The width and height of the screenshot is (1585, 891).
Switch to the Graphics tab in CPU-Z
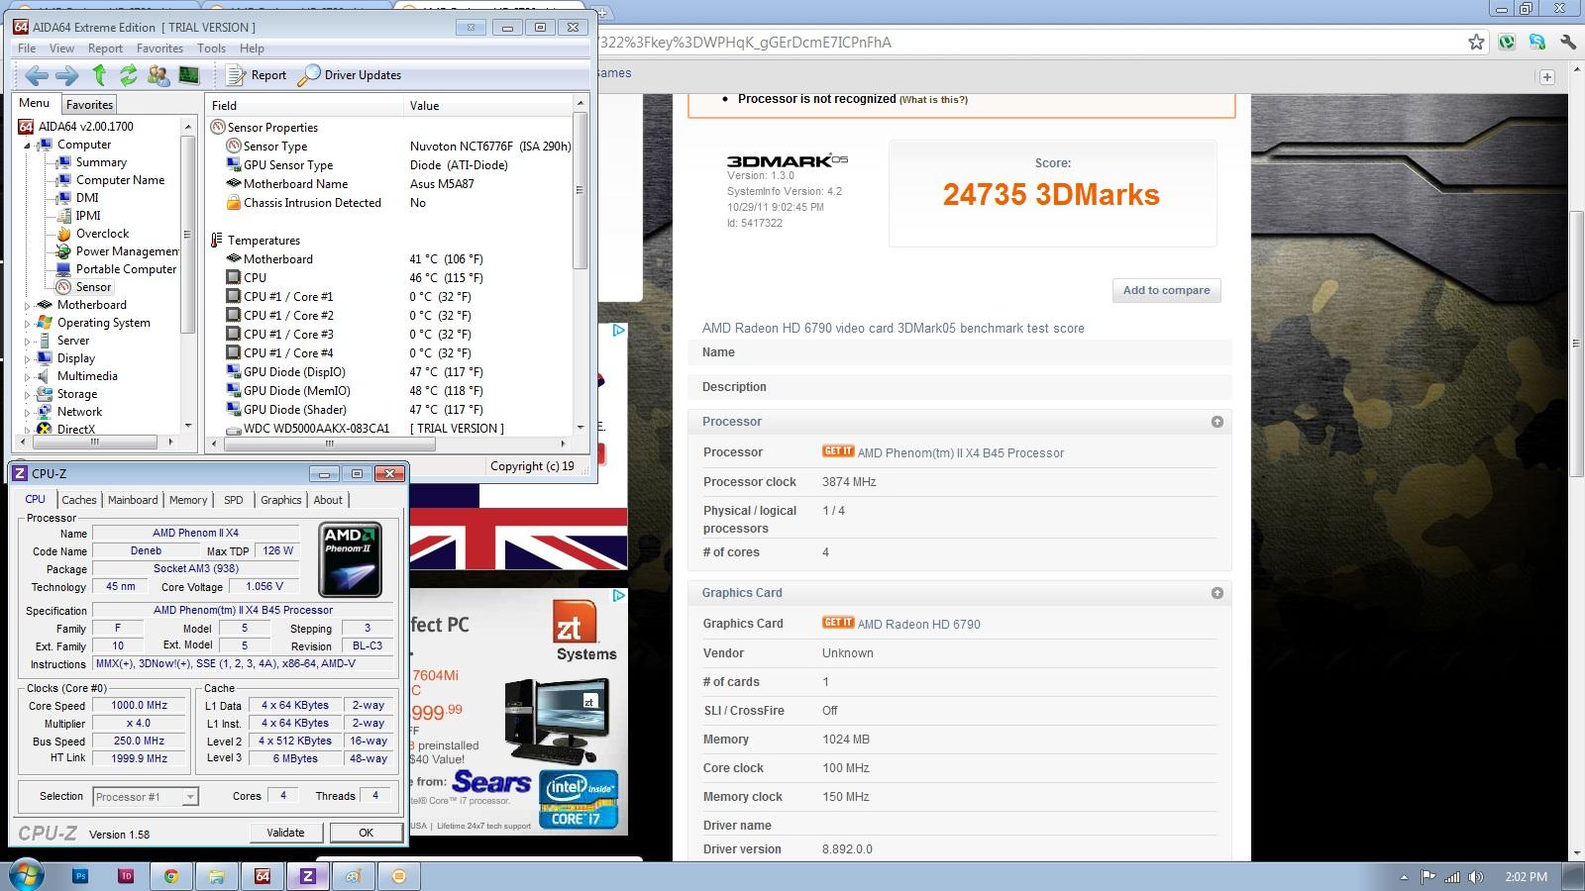pyautogui.click(x=281, y=500)
